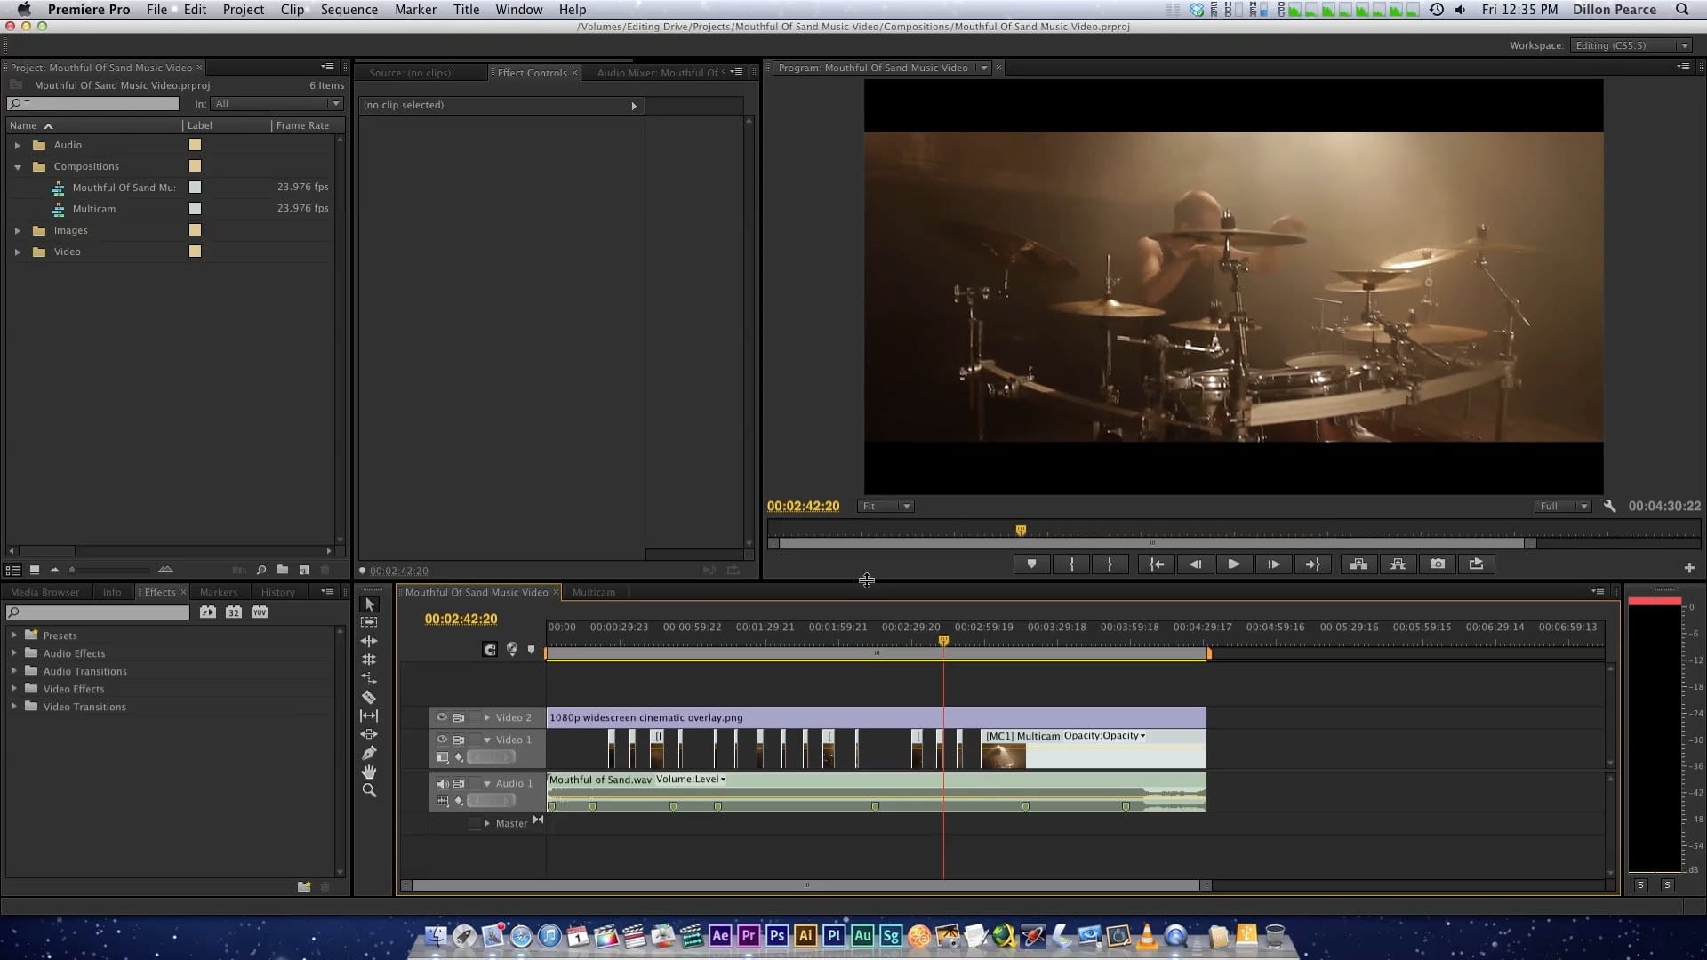This screenshot has height=960, width=1707.
Task: Open the Workspace dropdown showing Editing (CS5.5)
Action: click(1631, 45)
